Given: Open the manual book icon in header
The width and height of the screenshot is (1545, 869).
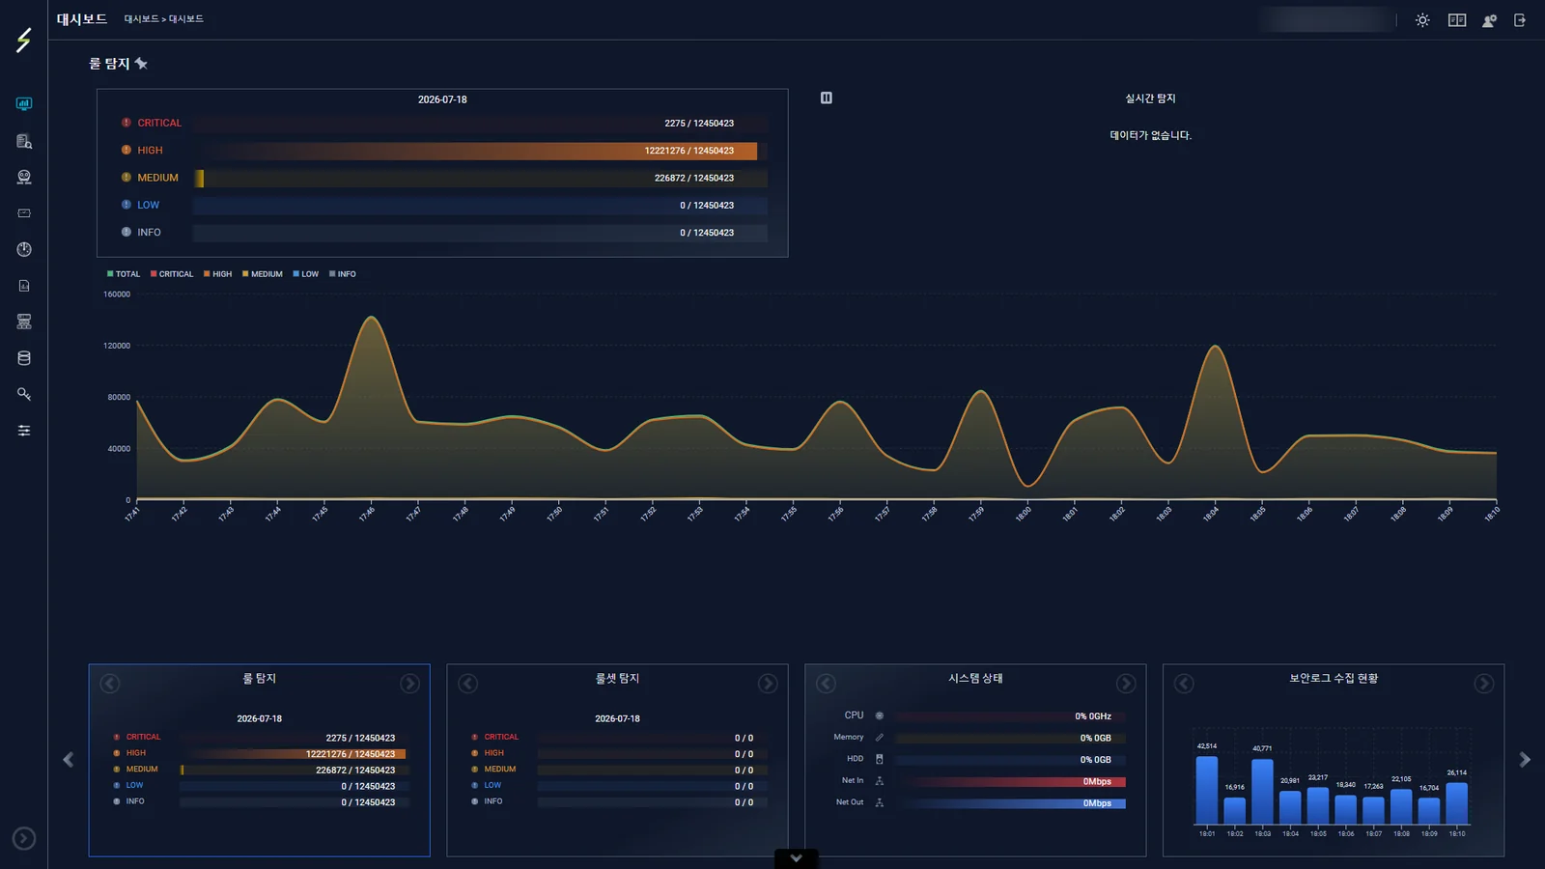Looking at the screenshot, I should tap(1457, 19).
